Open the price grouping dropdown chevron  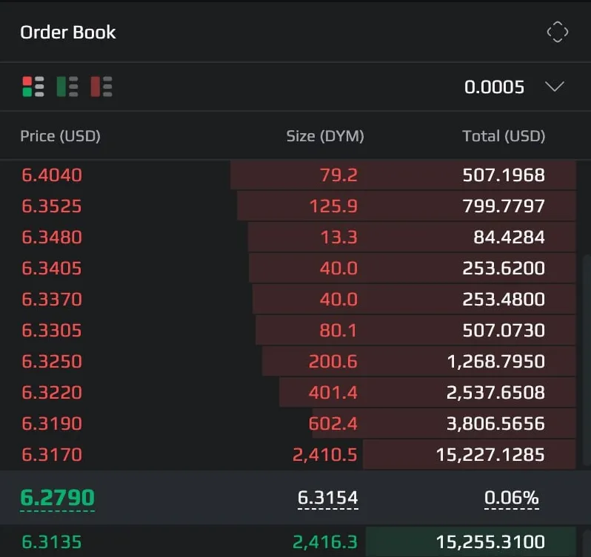click(x=555, y=87)
